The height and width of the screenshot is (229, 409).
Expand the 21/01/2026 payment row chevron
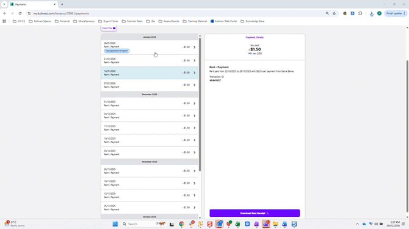194,61
